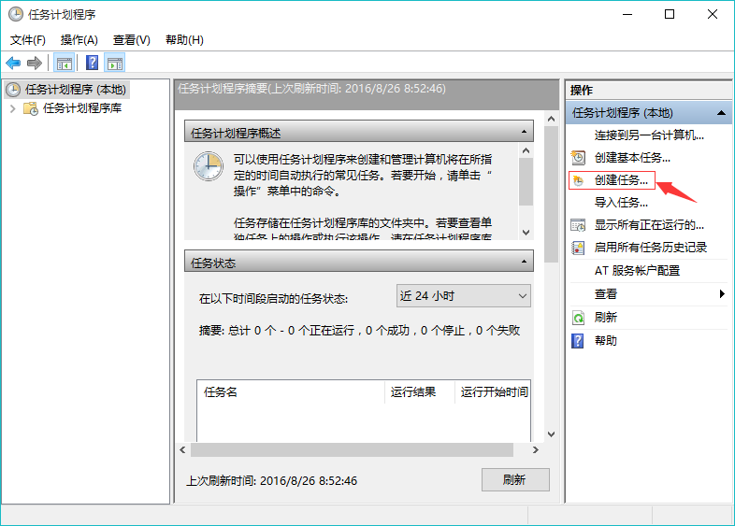Viewport: 735px width, 526px height.
Task: Click the 创建基本任务 icon in the actions pane
Action: click(x=579, y=158)
